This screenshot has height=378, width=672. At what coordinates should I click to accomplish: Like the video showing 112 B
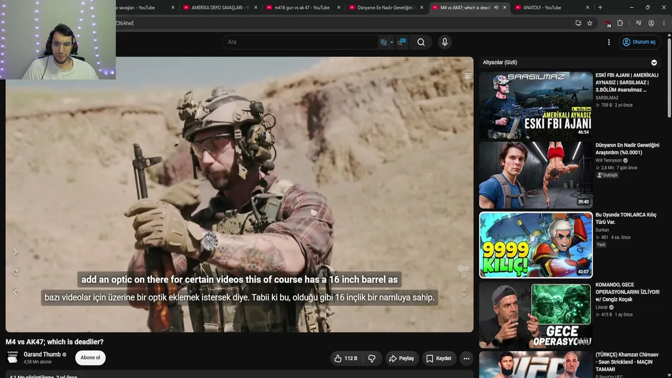345,359
